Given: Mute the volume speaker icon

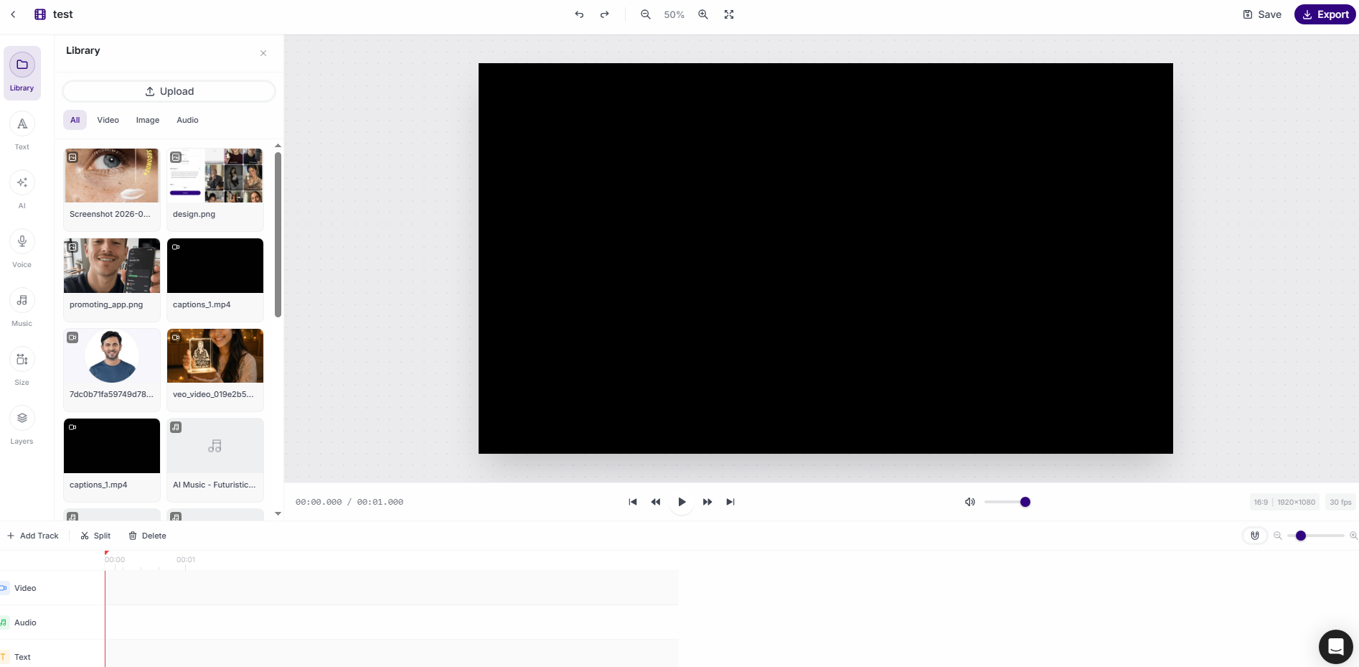Looking at the screenshot, I should tap(970, 502).
